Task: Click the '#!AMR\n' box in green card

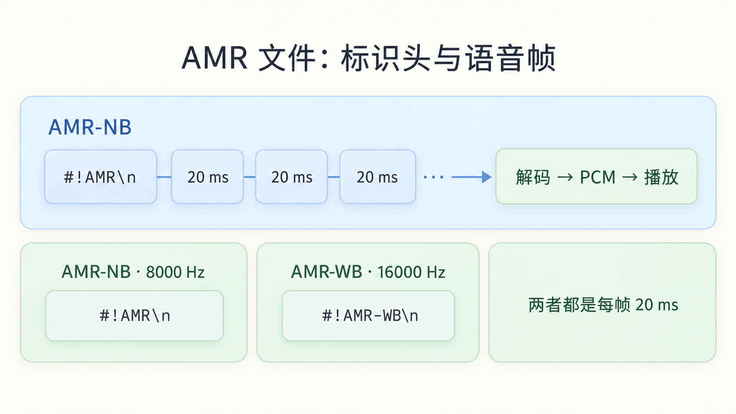Action: pos(135,316)
